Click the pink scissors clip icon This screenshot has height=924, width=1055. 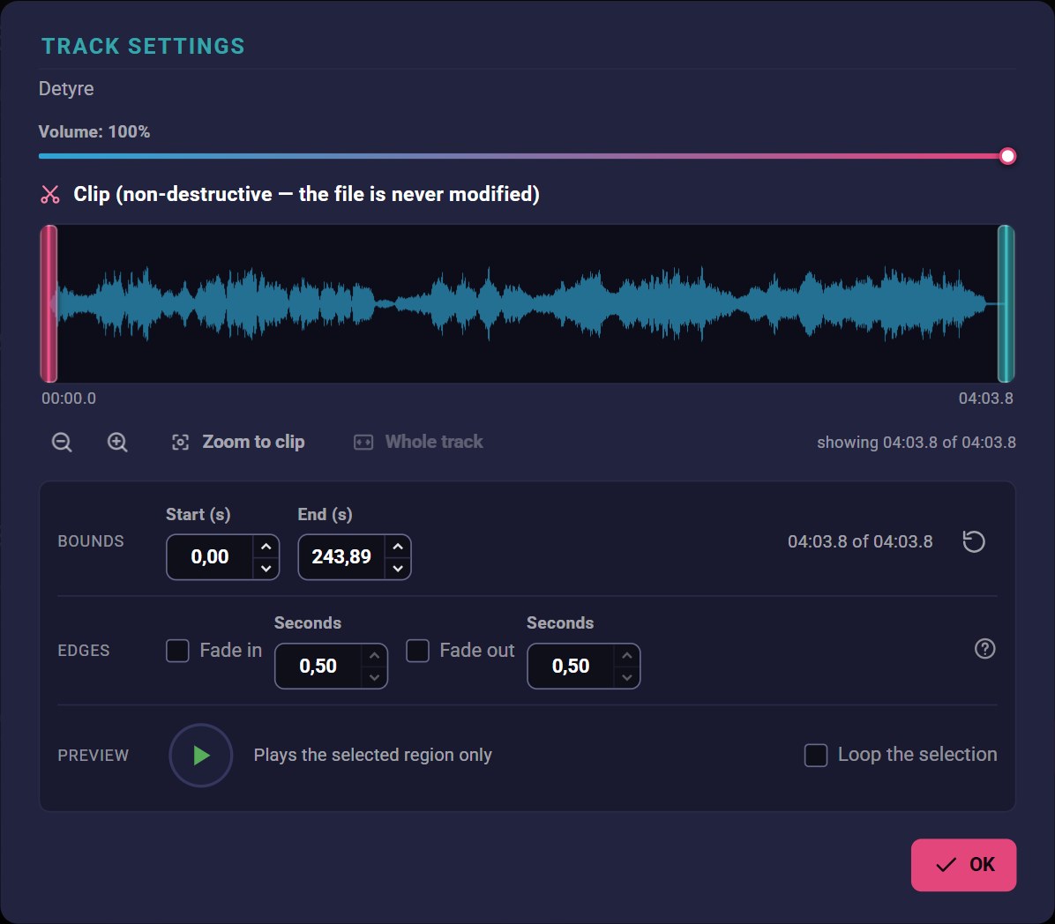coord(49,194)
